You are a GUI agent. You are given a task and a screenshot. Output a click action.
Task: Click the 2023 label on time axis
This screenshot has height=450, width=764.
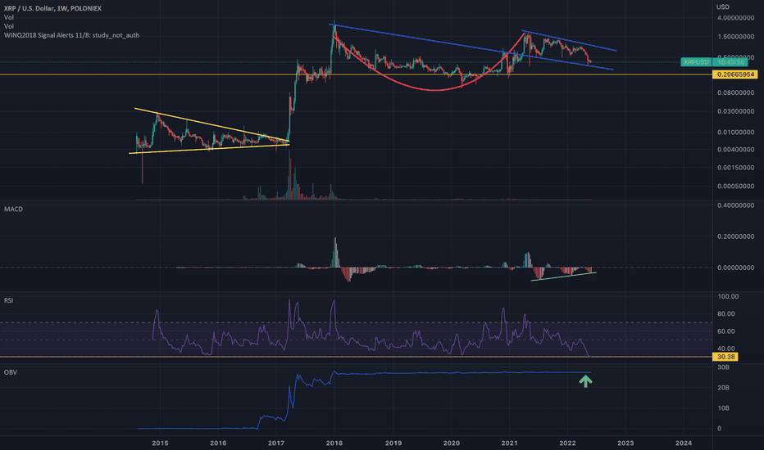pyautogui.click(x=625, y=443)
